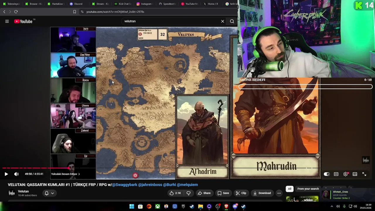Open File Explorer from taskbar
Screen dimensions: 375x211
pos(200,206)
